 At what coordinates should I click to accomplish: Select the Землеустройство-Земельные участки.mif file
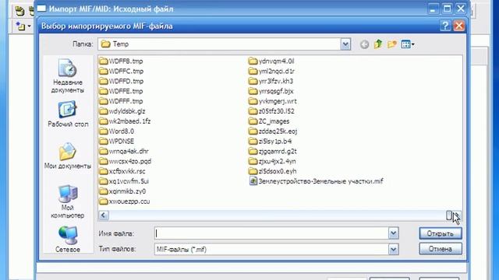pyautogui.click(x=317, y=181)
